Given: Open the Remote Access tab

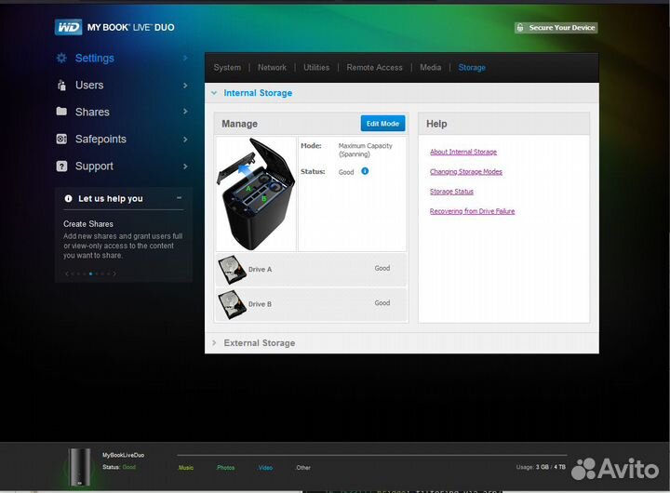Looking at the screenshot, I should click(x=374, y=68).
